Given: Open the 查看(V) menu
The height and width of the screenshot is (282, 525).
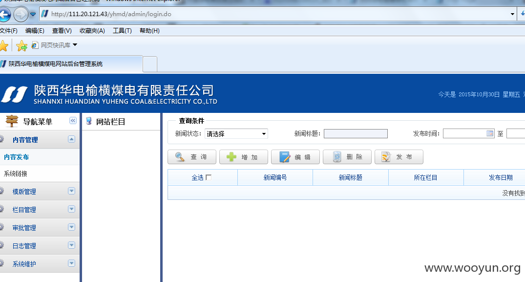Looking at the screenshot, I should (x=62, y=31).
